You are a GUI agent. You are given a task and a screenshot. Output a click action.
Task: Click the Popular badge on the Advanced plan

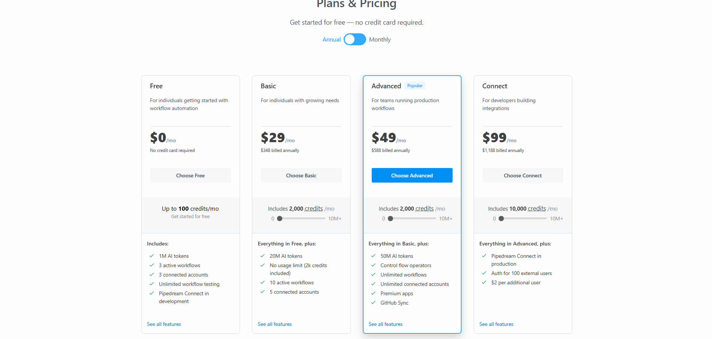414,85
